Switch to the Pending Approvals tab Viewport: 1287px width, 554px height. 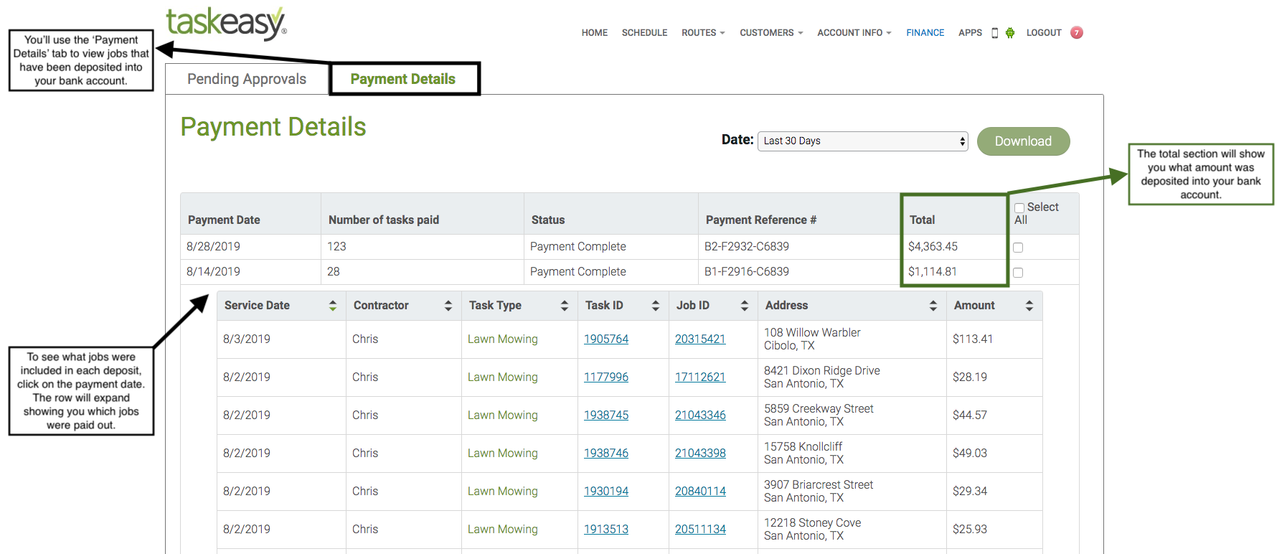click(247, 79)
